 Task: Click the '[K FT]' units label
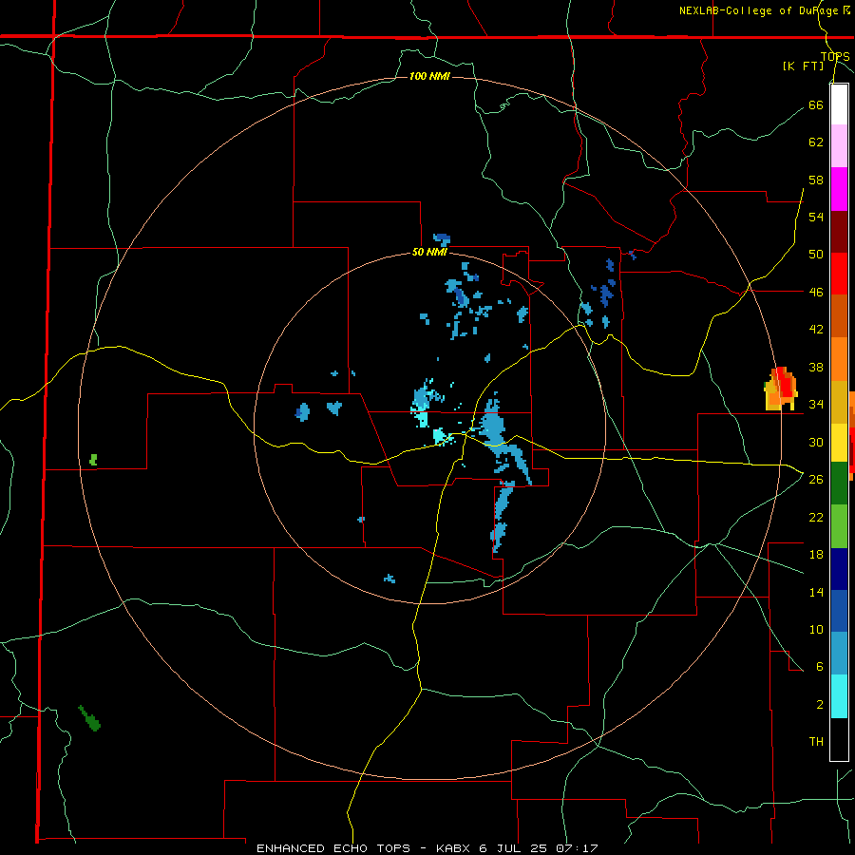pyautogui.click(x=803, y=66)
